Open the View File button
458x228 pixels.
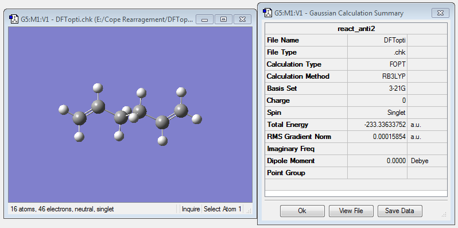click(x=351, y=211)
